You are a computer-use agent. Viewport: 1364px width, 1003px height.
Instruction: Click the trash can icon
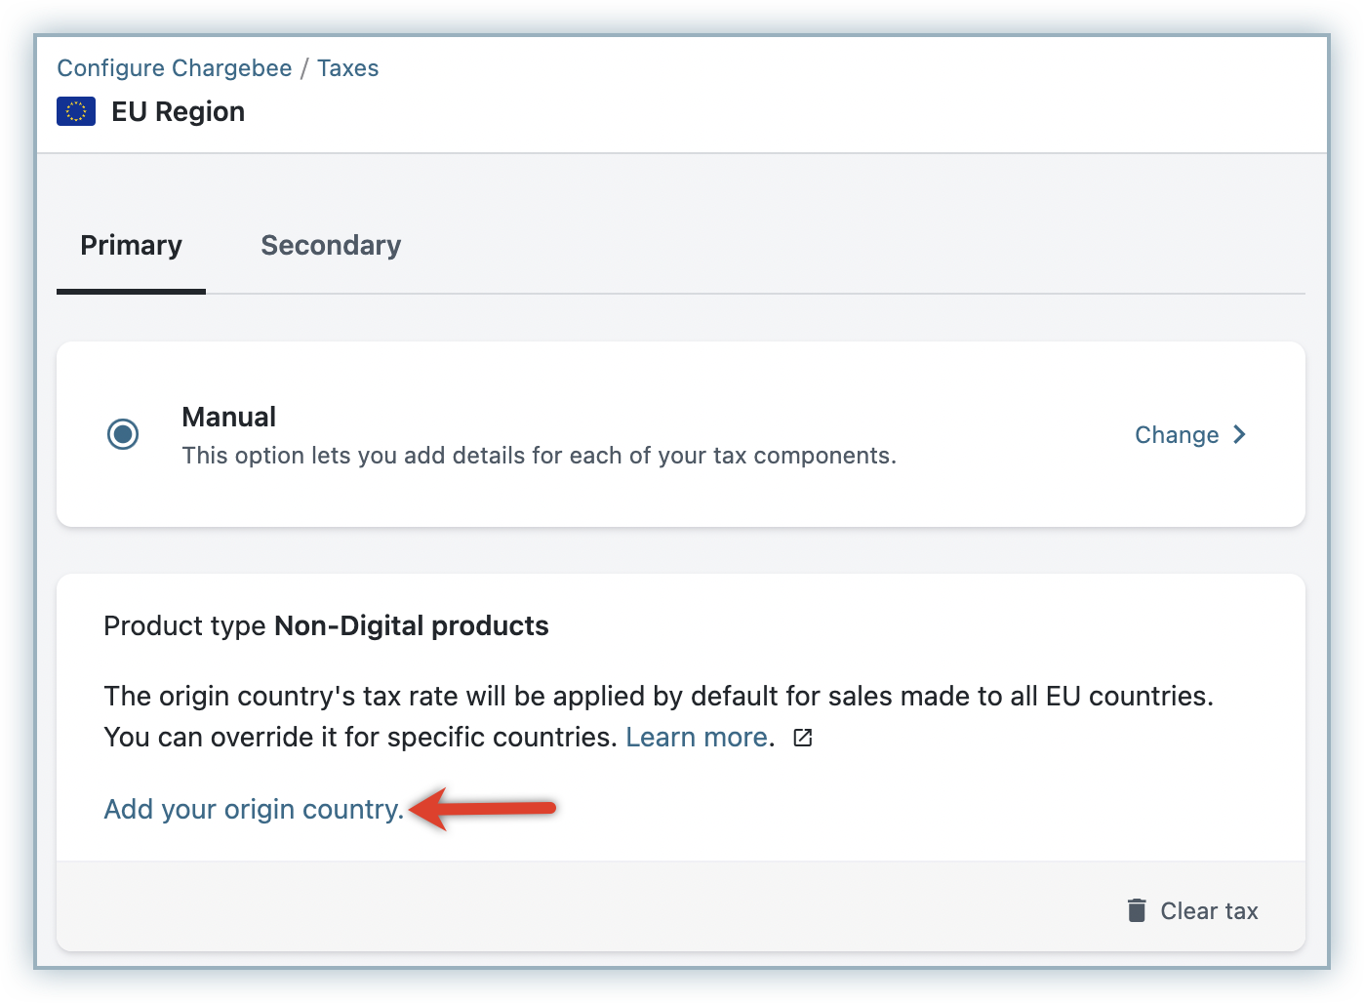pos(1137,910)
